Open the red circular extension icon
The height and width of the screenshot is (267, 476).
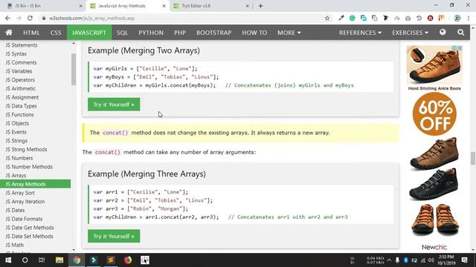430,18
